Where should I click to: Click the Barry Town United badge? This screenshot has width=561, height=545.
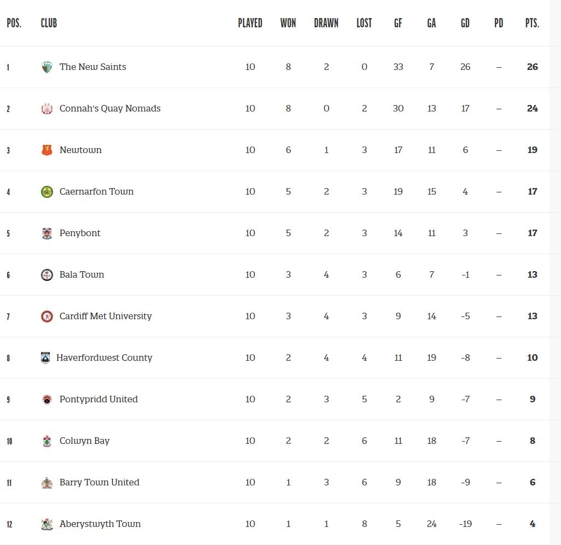[47, 483]
